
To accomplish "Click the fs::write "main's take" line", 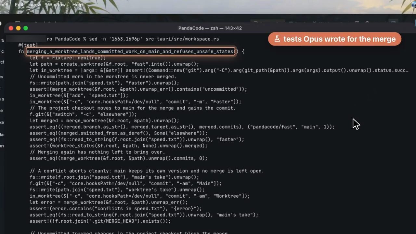I will click(114, 177).
